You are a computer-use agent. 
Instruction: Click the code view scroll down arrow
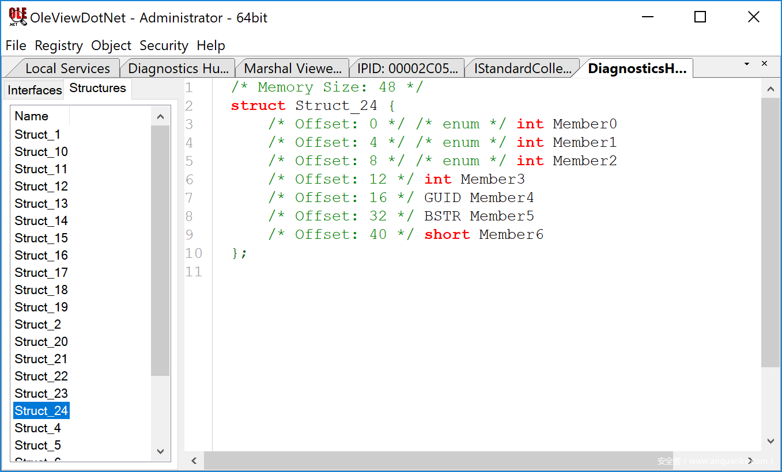[770, 441]
